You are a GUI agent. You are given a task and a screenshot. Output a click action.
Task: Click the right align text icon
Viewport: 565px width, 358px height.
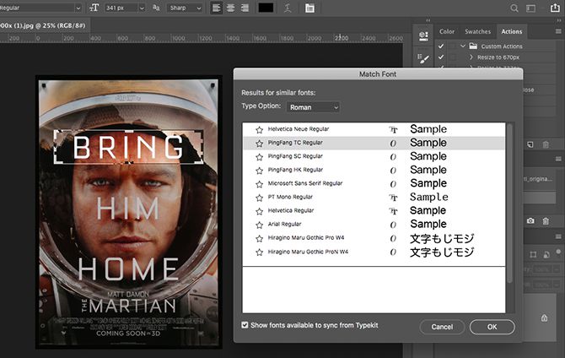point(245,8)
